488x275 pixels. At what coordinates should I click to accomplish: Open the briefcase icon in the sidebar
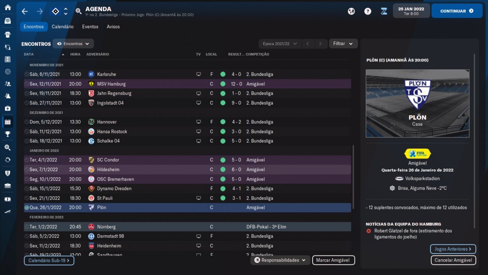(x=8, y=186)
